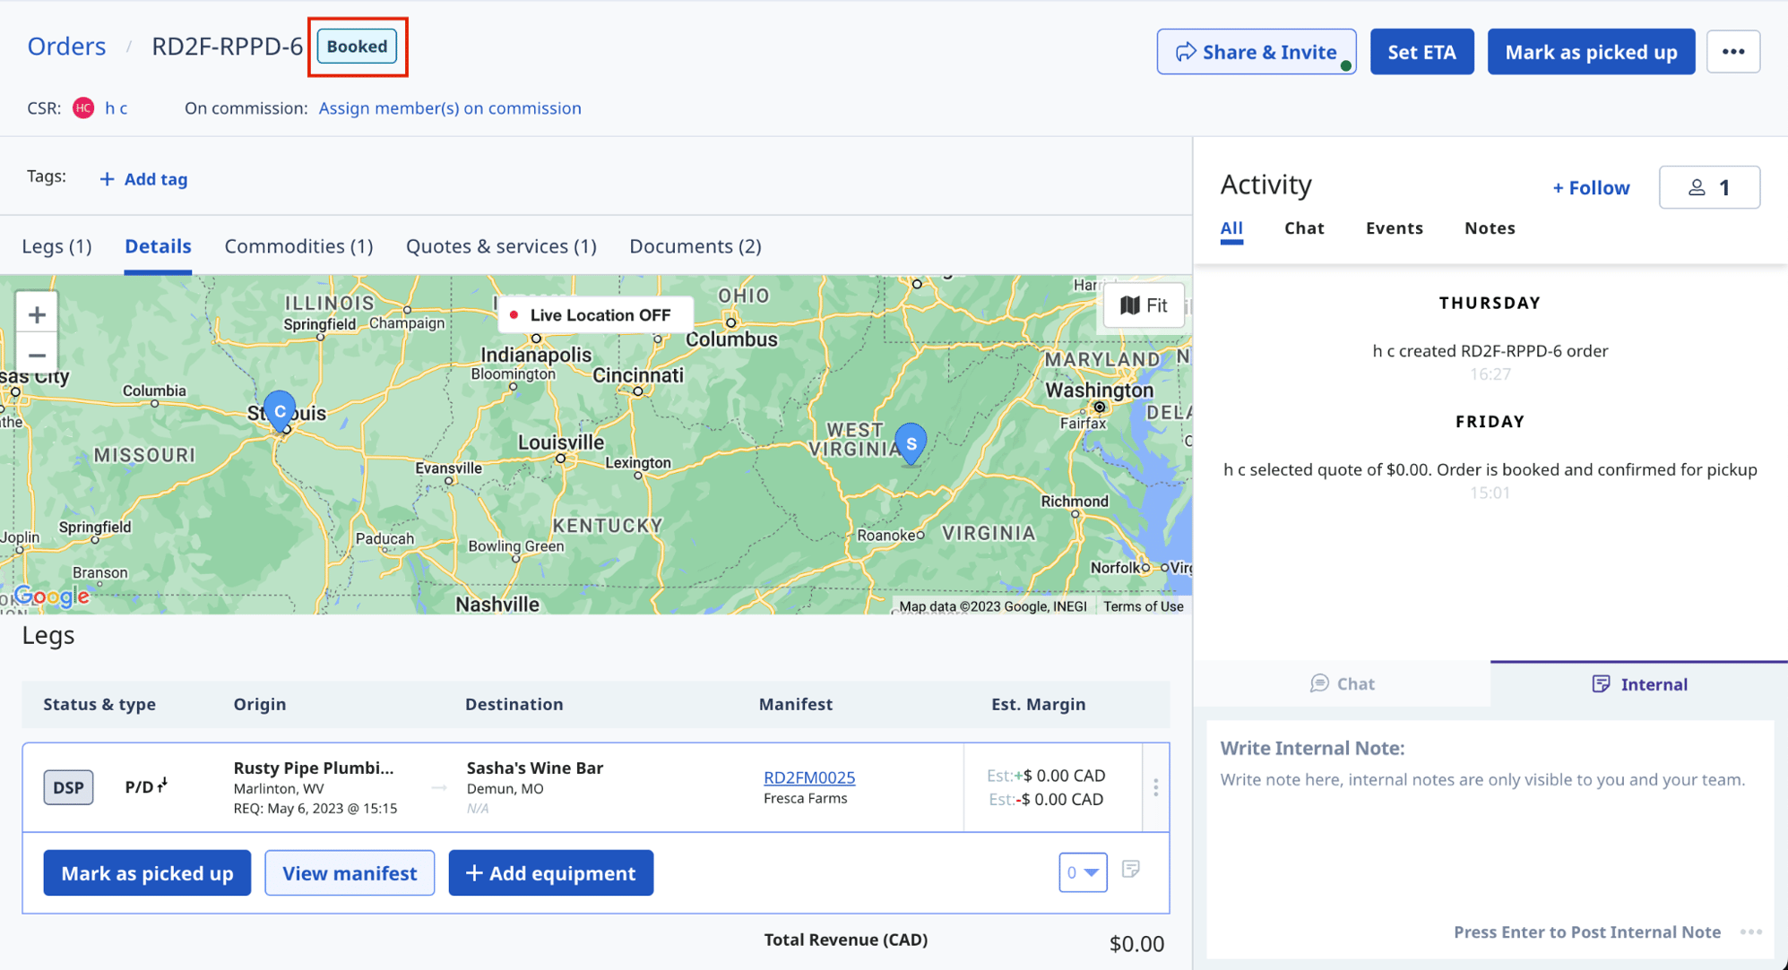Viewport: 1788px width, 970px height.
Task: Open the top-right more options menu
Action: [1732, 52]
